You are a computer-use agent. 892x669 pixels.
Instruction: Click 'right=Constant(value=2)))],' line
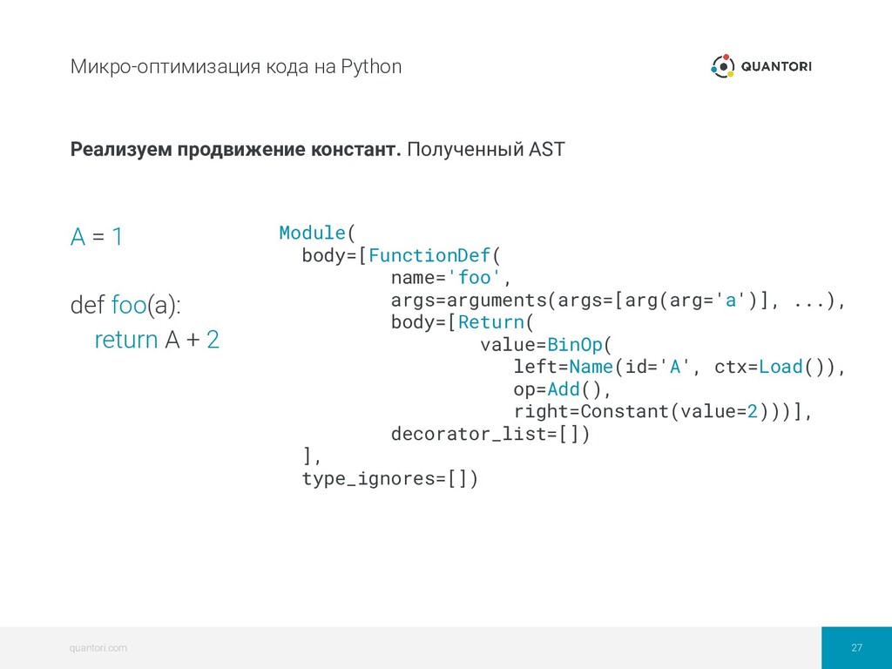(663, 411)
